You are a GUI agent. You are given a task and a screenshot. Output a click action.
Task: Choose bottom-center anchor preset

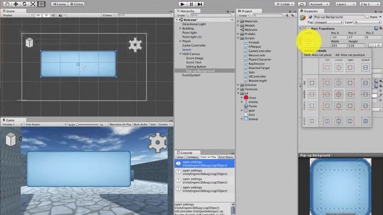tap(339, 106)
